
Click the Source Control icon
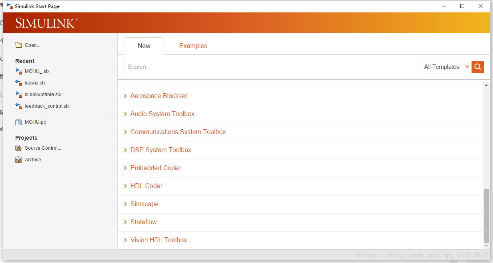point(18,148)
